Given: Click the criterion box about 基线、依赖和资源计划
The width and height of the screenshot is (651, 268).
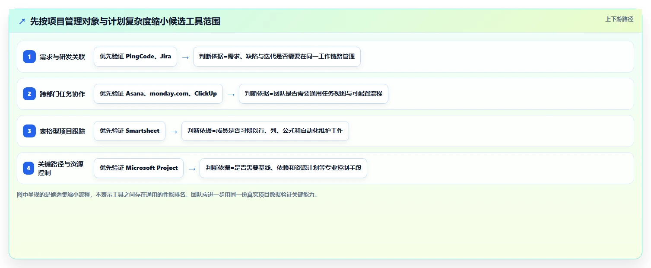Looking at the screenshot, I should point(283,168).
